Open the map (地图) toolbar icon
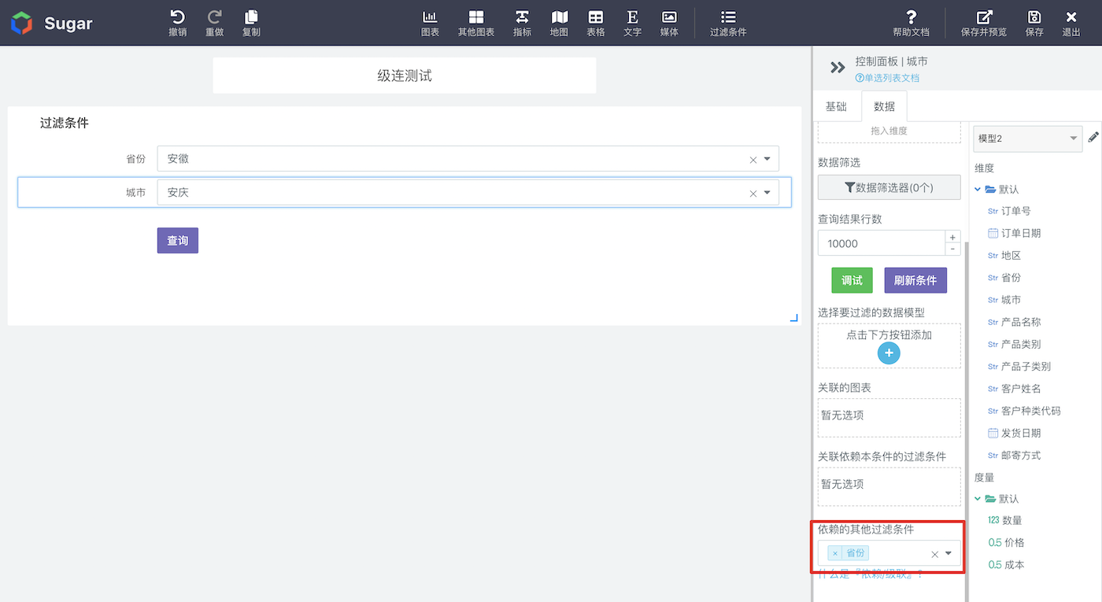1102x602 pixels. tap(559, 17)
